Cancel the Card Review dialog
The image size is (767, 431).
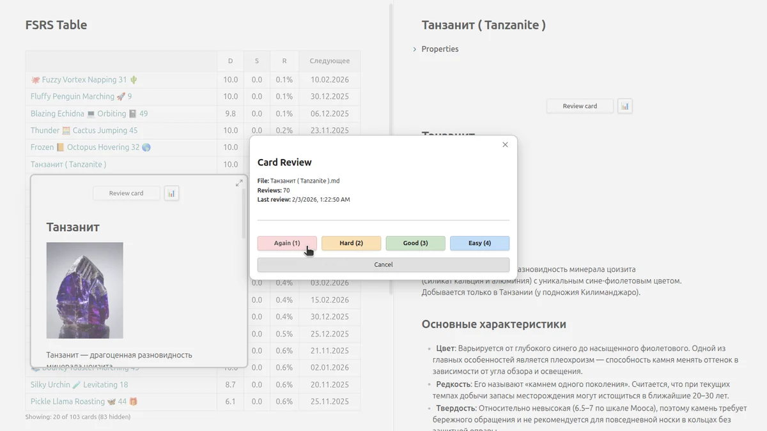pyautogui.click(x=383, y=264)
